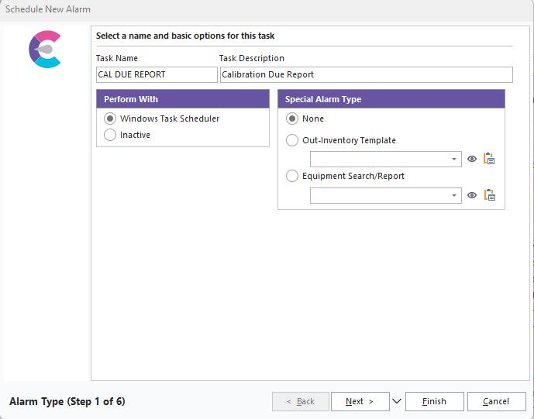Screen dimensions: 534x419
Task: Open the chevron menu next to Next button
Action: pos(397,401)
